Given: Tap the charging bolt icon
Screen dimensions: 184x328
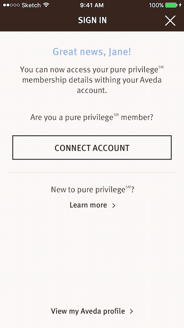Looking at the screenshot, I should [x=180, y=5].
